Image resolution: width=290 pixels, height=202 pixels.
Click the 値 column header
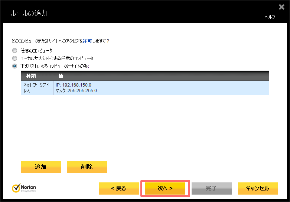click(61, 76)
